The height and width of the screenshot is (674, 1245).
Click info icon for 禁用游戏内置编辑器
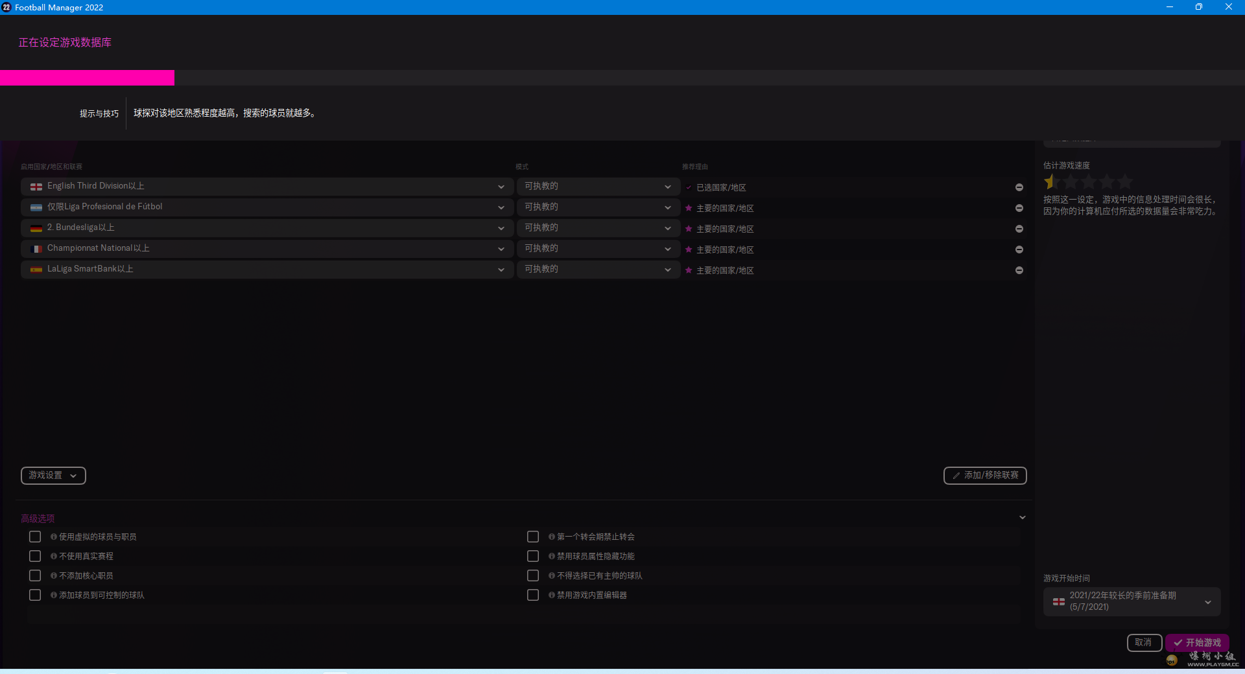(552, 595)
